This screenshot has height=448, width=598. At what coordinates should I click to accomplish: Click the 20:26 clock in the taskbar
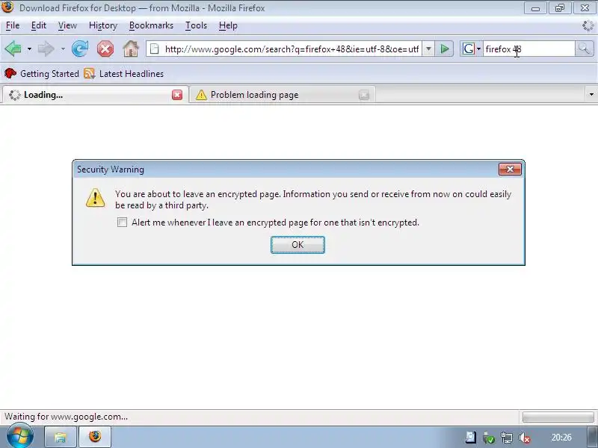coord(561,438)
